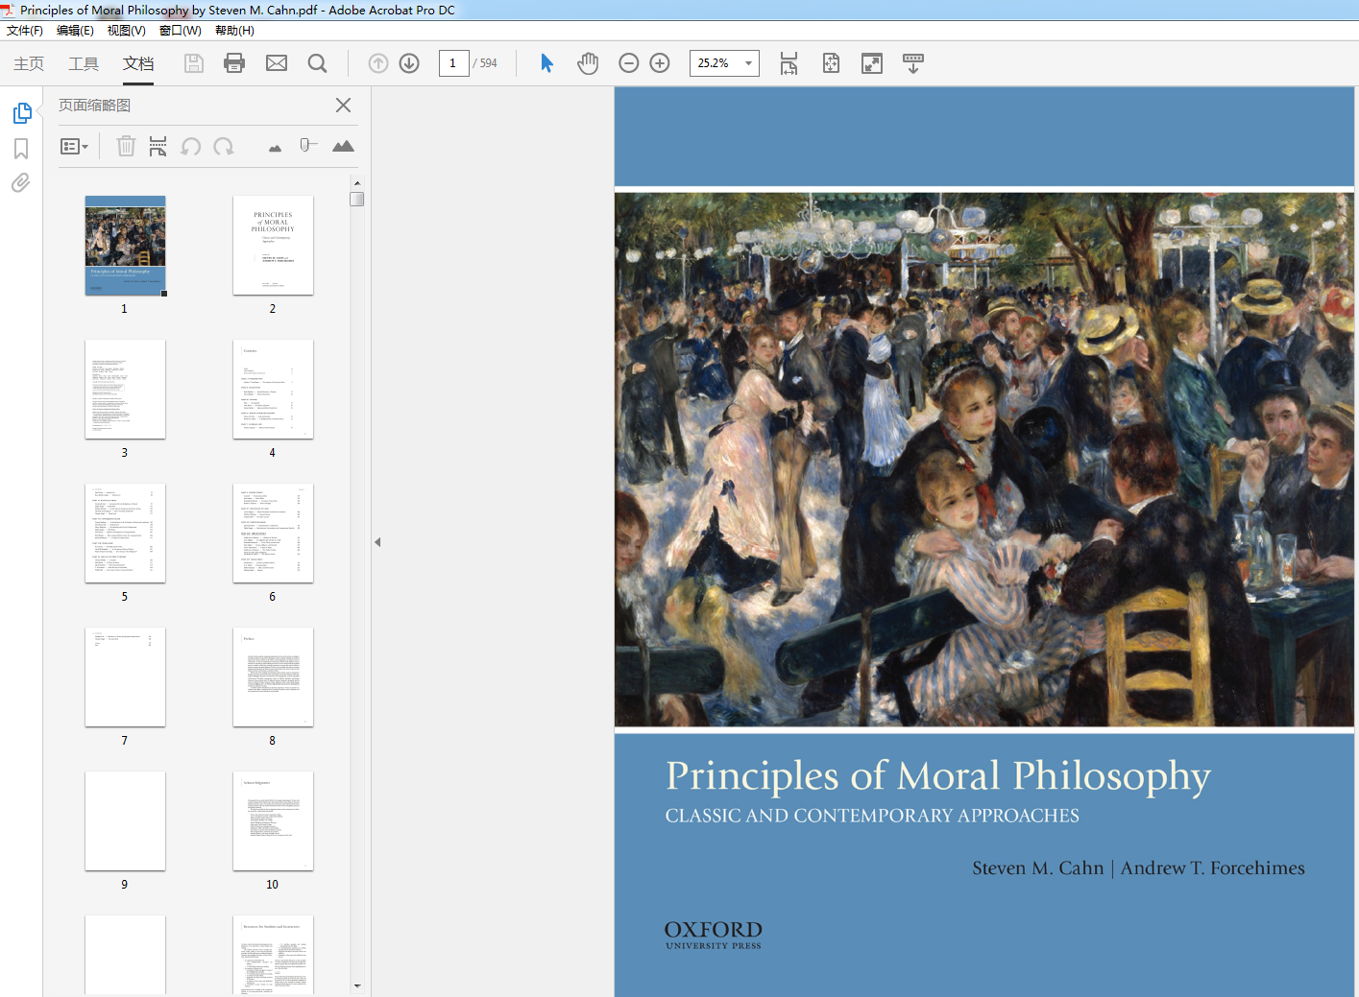The height and width of the screenshot is (997, 1359).
Task: Fit one full page to window
Action: (x=831, y=63)
